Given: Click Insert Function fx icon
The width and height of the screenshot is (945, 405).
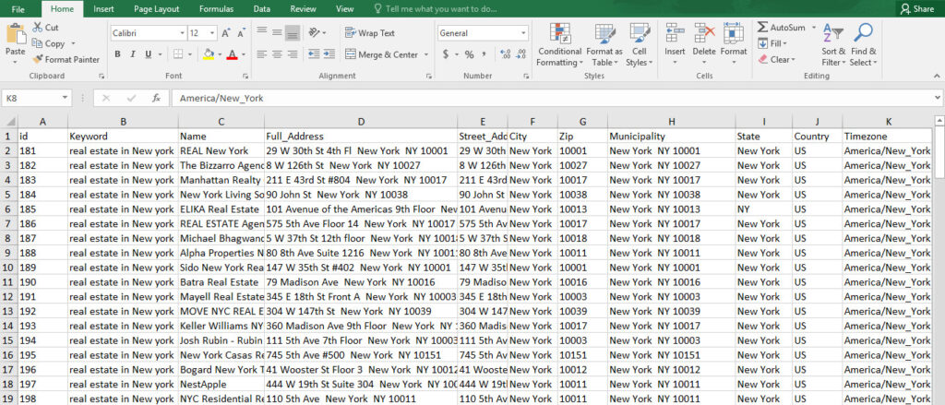Looking at the screenshot, I should [x=156, y=98].
